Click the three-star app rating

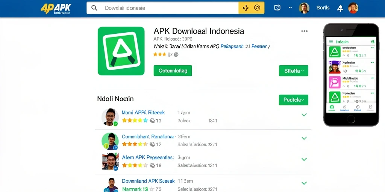[x=160, y=54]
